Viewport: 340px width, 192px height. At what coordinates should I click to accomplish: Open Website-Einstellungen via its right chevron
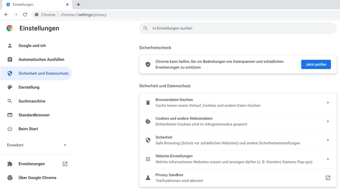[x=328, y=159]
